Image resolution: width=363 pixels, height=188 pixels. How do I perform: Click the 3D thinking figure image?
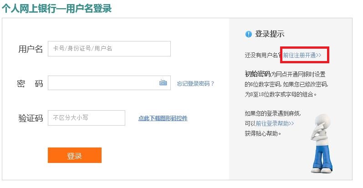tap(322, 143)
